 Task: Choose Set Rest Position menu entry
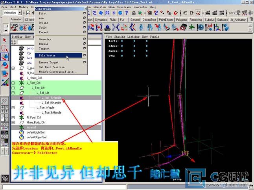[52, 67]
